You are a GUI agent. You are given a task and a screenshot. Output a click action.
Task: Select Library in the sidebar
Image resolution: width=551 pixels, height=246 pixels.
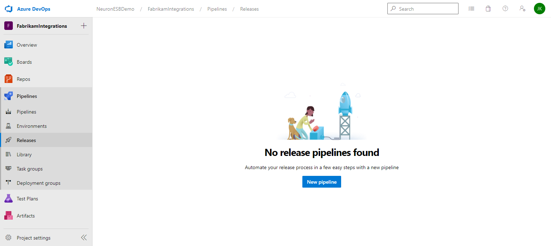point(46,155)
